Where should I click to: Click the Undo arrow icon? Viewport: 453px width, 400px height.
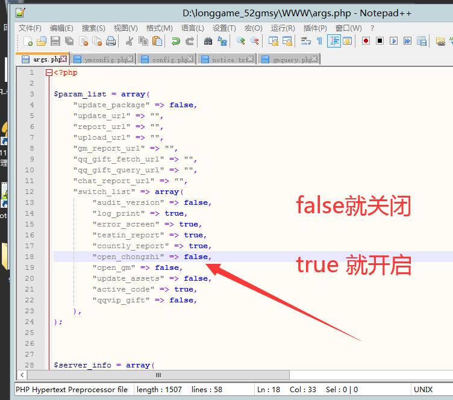point(175,42)
